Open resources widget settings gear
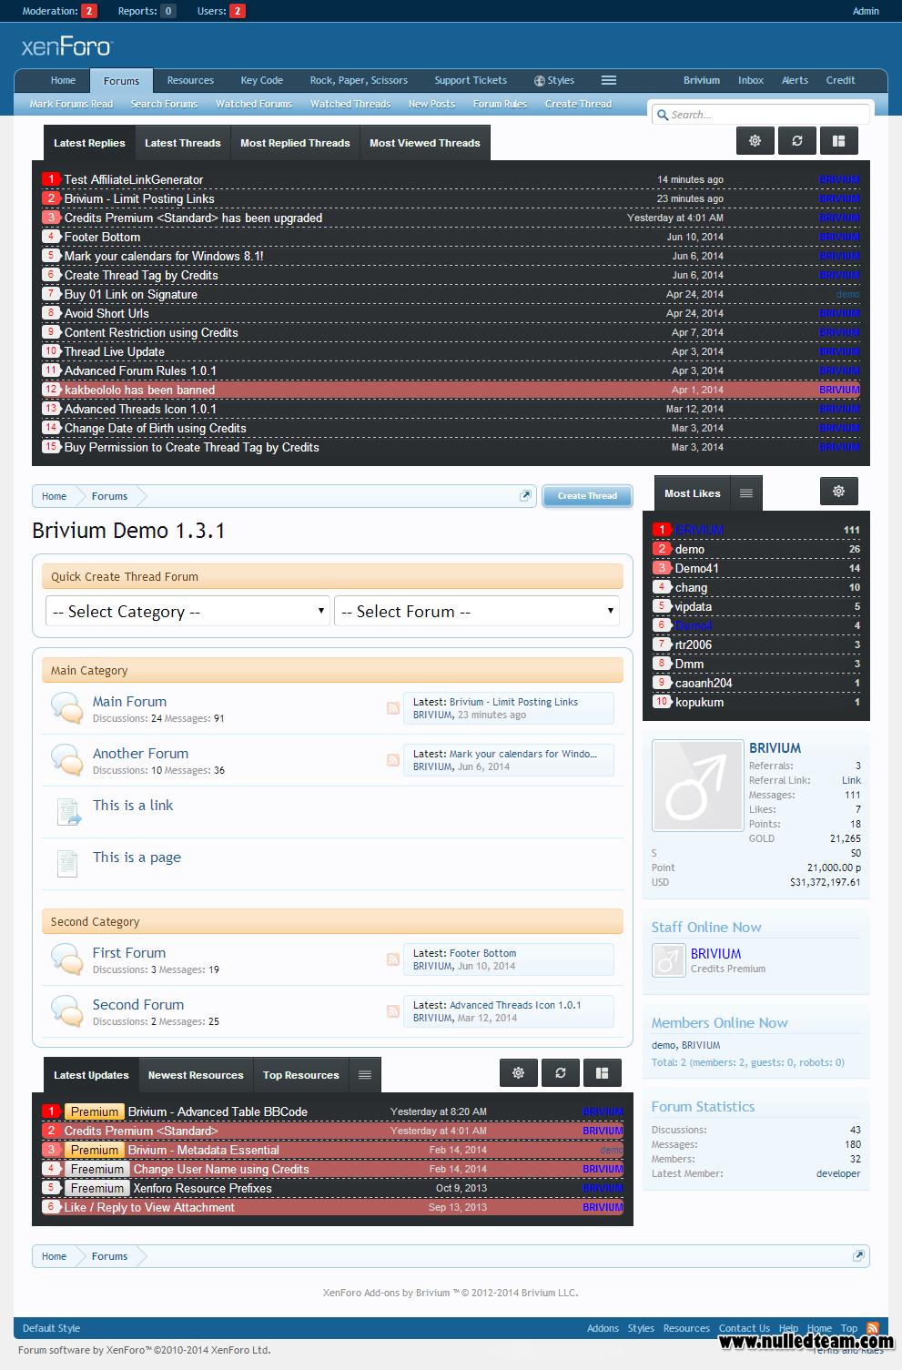 click(518, 1073)
